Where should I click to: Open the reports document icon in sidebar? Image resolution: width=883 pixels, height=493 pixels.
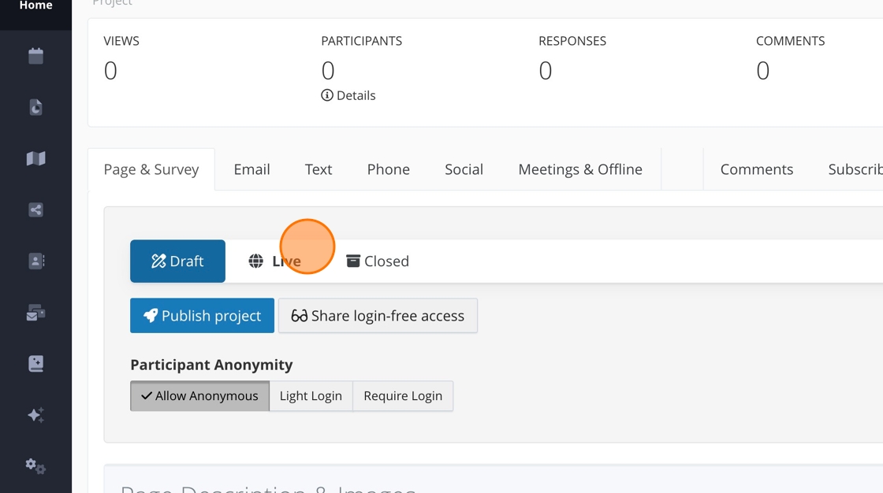pos(35,107)
